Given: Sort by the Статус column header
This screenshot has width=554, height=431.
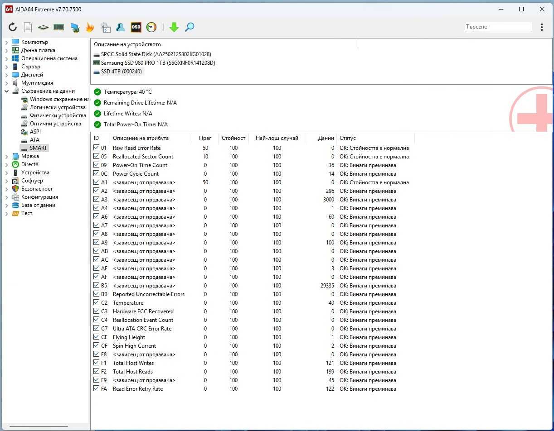Looking at the screenshot, I should (375, 138).
